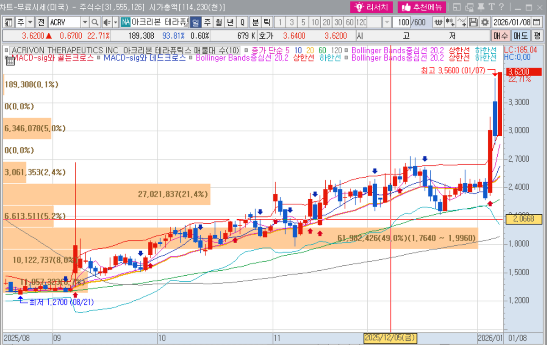Viewport: 547px width, 345px height.
Task: Open help question mark icon
Action: pyautogui.click(x=501, y=7)
